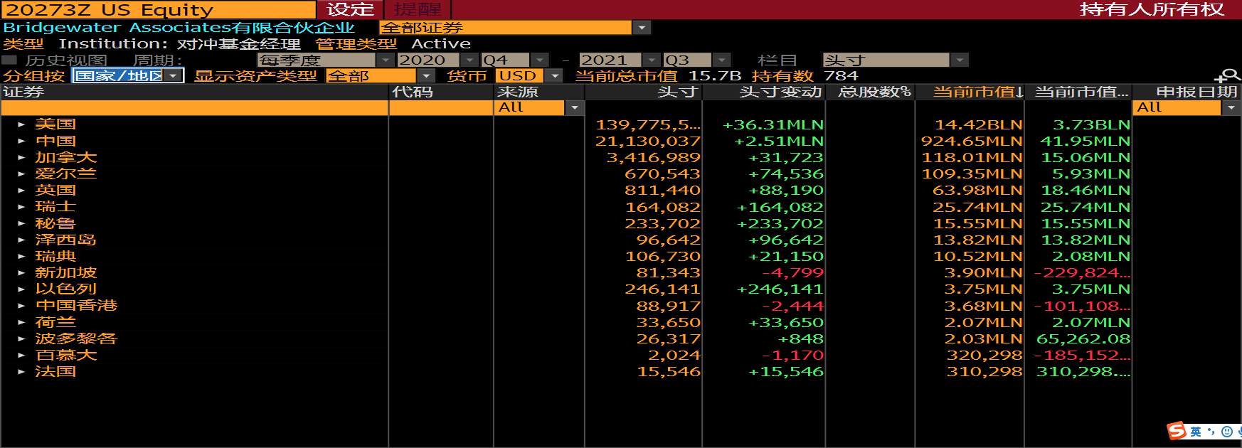Expand the 秘鲁 country row
This screenshot has height=448, width=1242.
point(21,223)
